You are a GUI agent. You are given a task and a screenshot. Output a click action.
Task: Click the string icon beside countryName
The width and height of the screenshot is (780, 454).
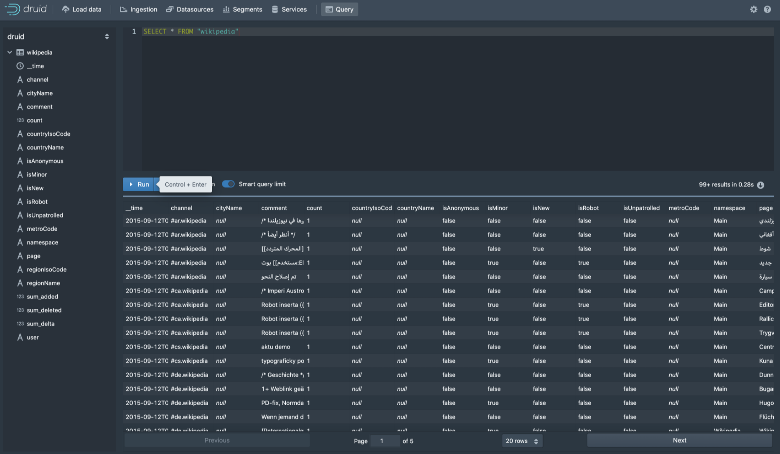[20, 147]
